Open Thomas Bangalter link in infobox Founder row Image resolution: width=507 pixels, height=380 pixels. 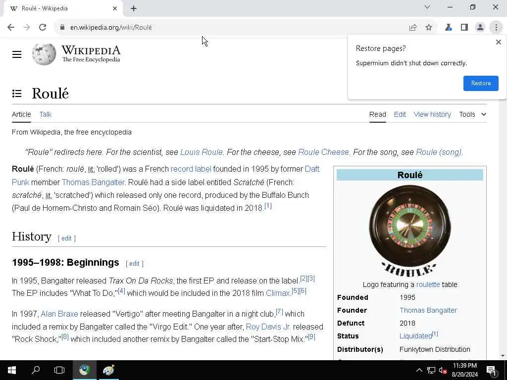pos(428,310)
